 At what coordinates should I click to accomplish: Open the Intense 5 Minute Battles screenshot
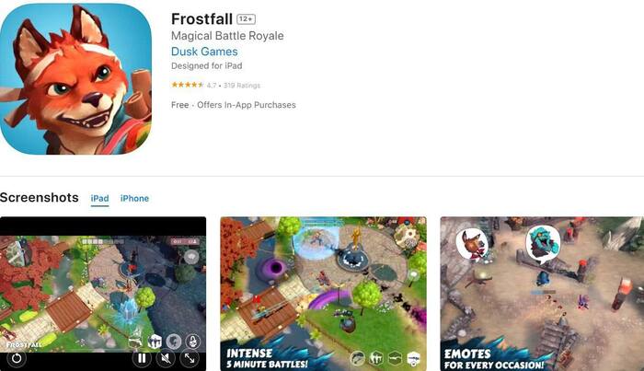(323, 294)
